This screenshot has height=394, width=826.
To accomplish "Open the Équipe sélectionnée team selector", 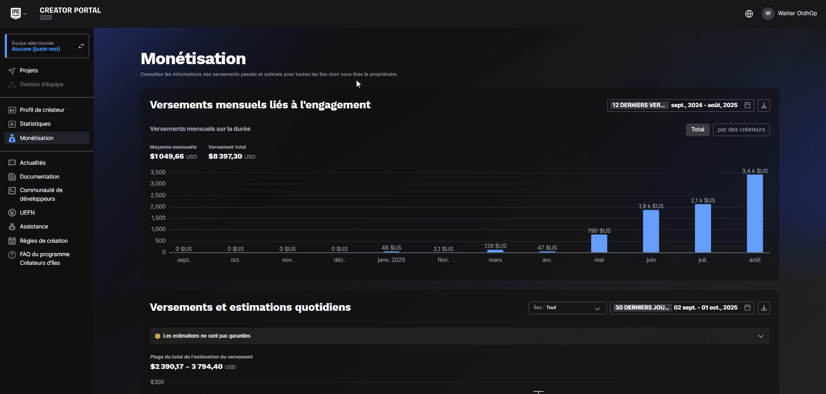I will tap(47, 46).
